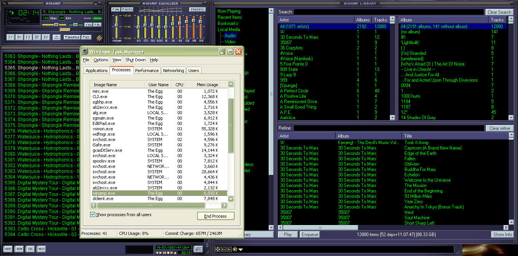Click the fullscreen arrows icon in video bar
This screenshot has height=256, width=518.
[218, 249]
